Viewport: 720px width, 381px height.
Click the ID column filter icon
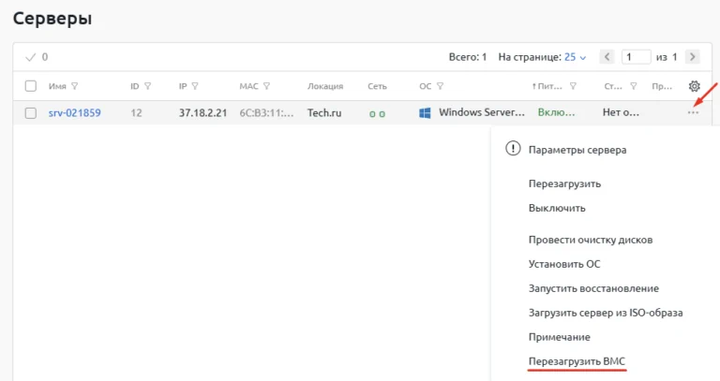(x=147, y=86)
